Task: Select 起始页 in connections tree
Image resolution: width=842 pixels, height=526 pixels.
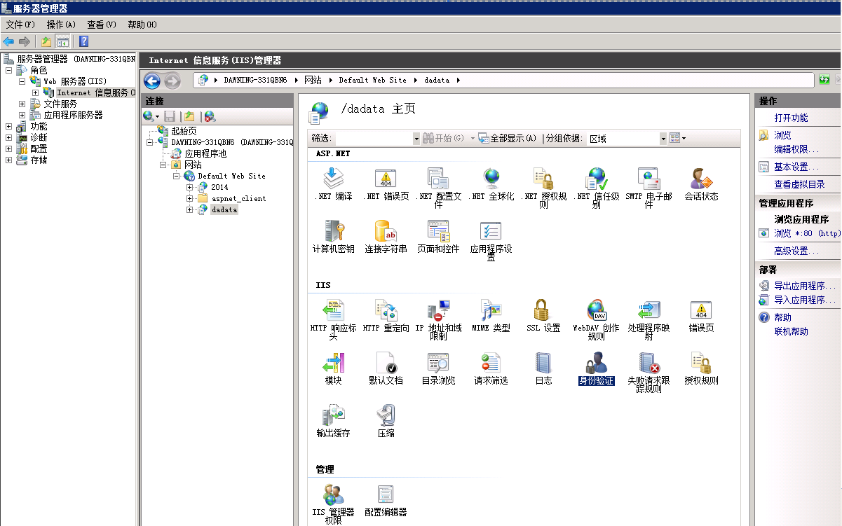Action: click(x=184, y=131)
